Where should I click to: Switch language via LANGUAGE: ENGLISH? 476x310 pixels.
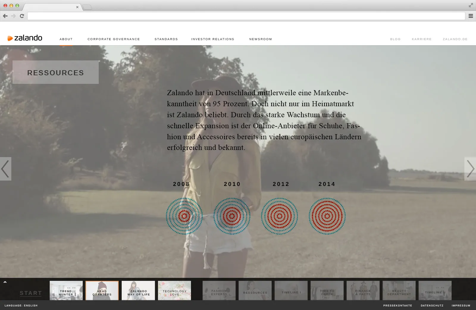coord(21,306)
